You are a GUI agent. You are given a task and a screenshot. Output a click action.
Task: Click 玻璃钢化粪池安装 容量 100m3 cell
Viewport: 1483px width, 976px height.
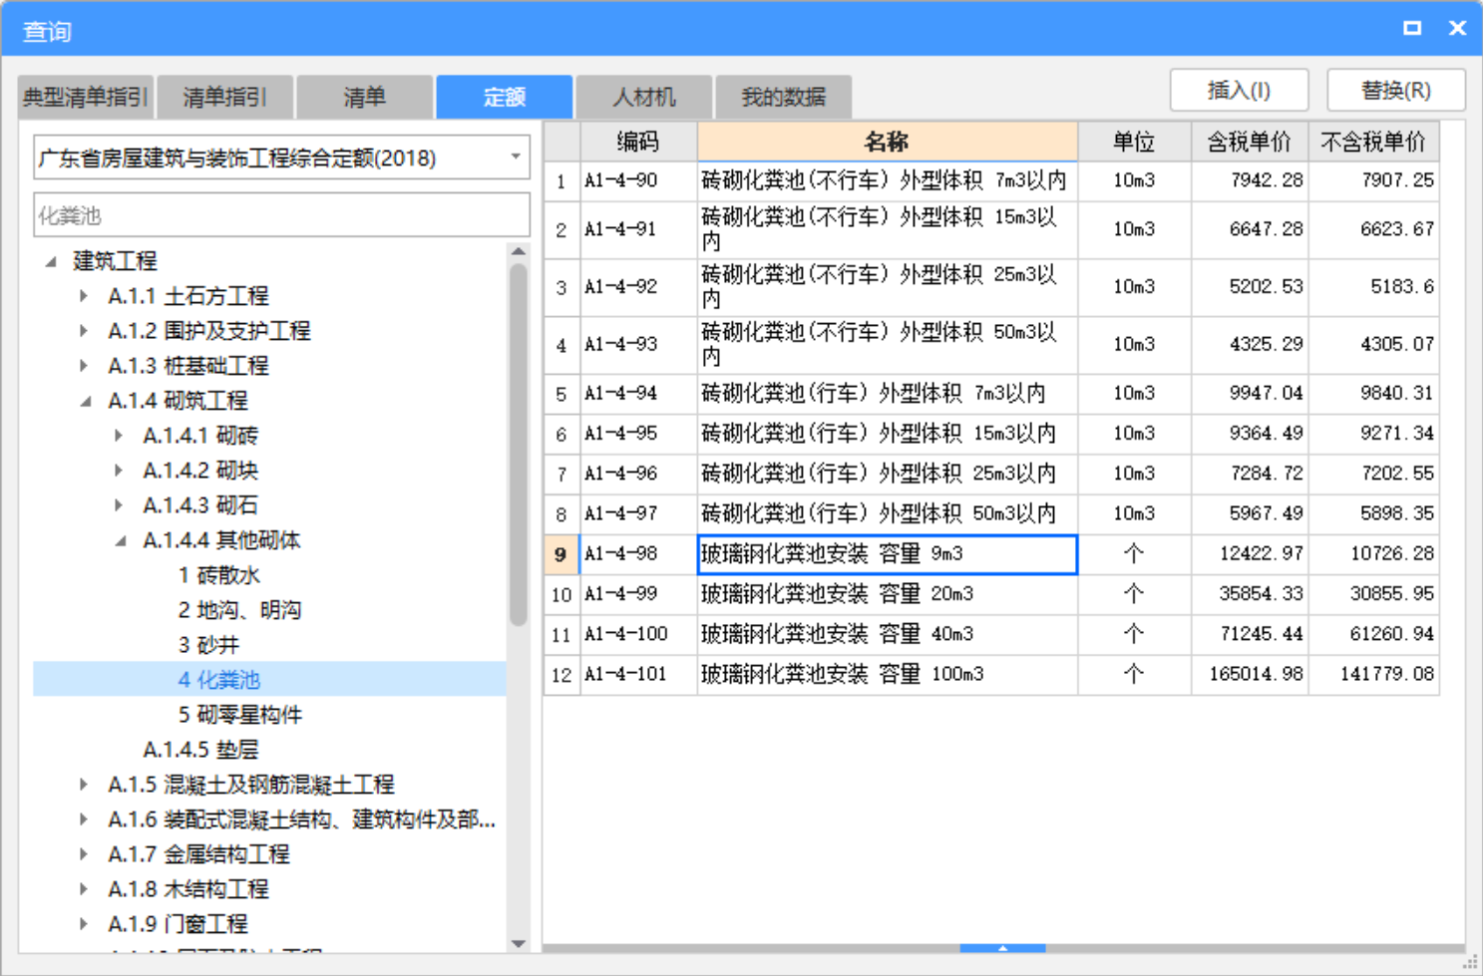(888, 674)
